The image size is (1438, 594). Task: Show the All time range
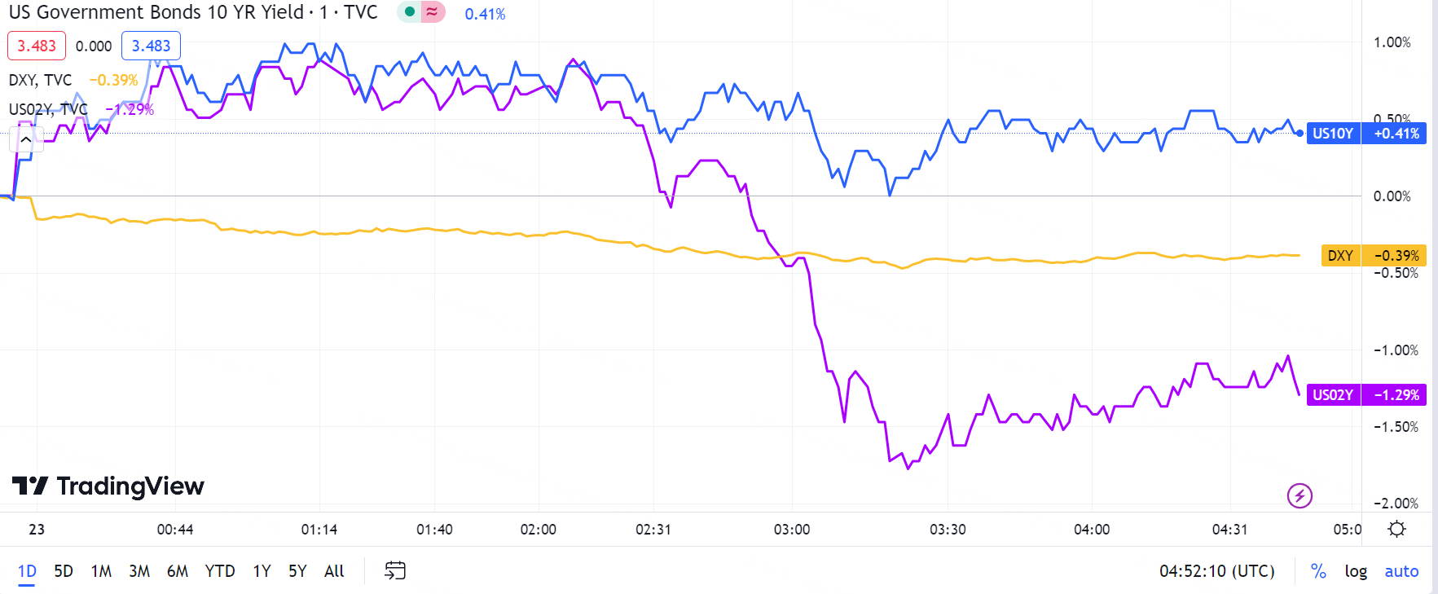(334, 571)
